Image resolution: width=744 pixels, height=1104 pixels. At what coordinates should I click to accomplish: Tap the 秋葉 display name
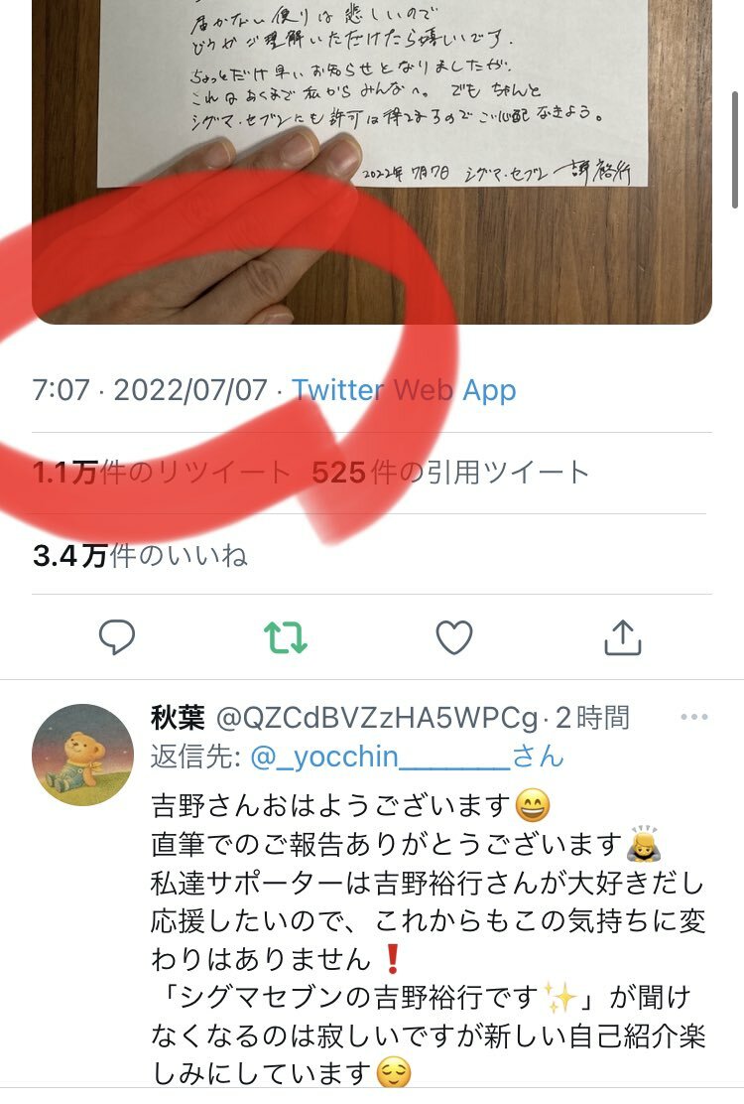tap(178, 718)
